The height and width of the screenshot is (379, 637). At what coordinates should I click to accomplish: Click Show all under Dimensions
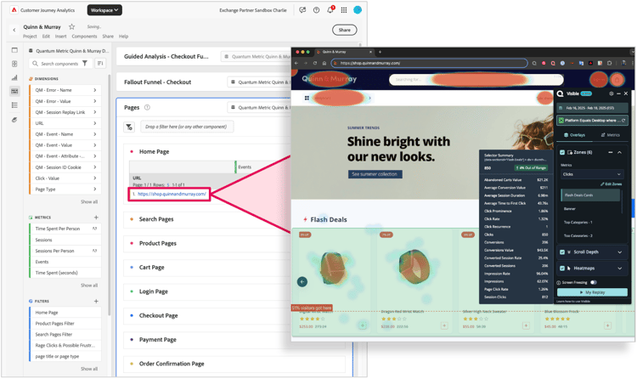(89, 201)
